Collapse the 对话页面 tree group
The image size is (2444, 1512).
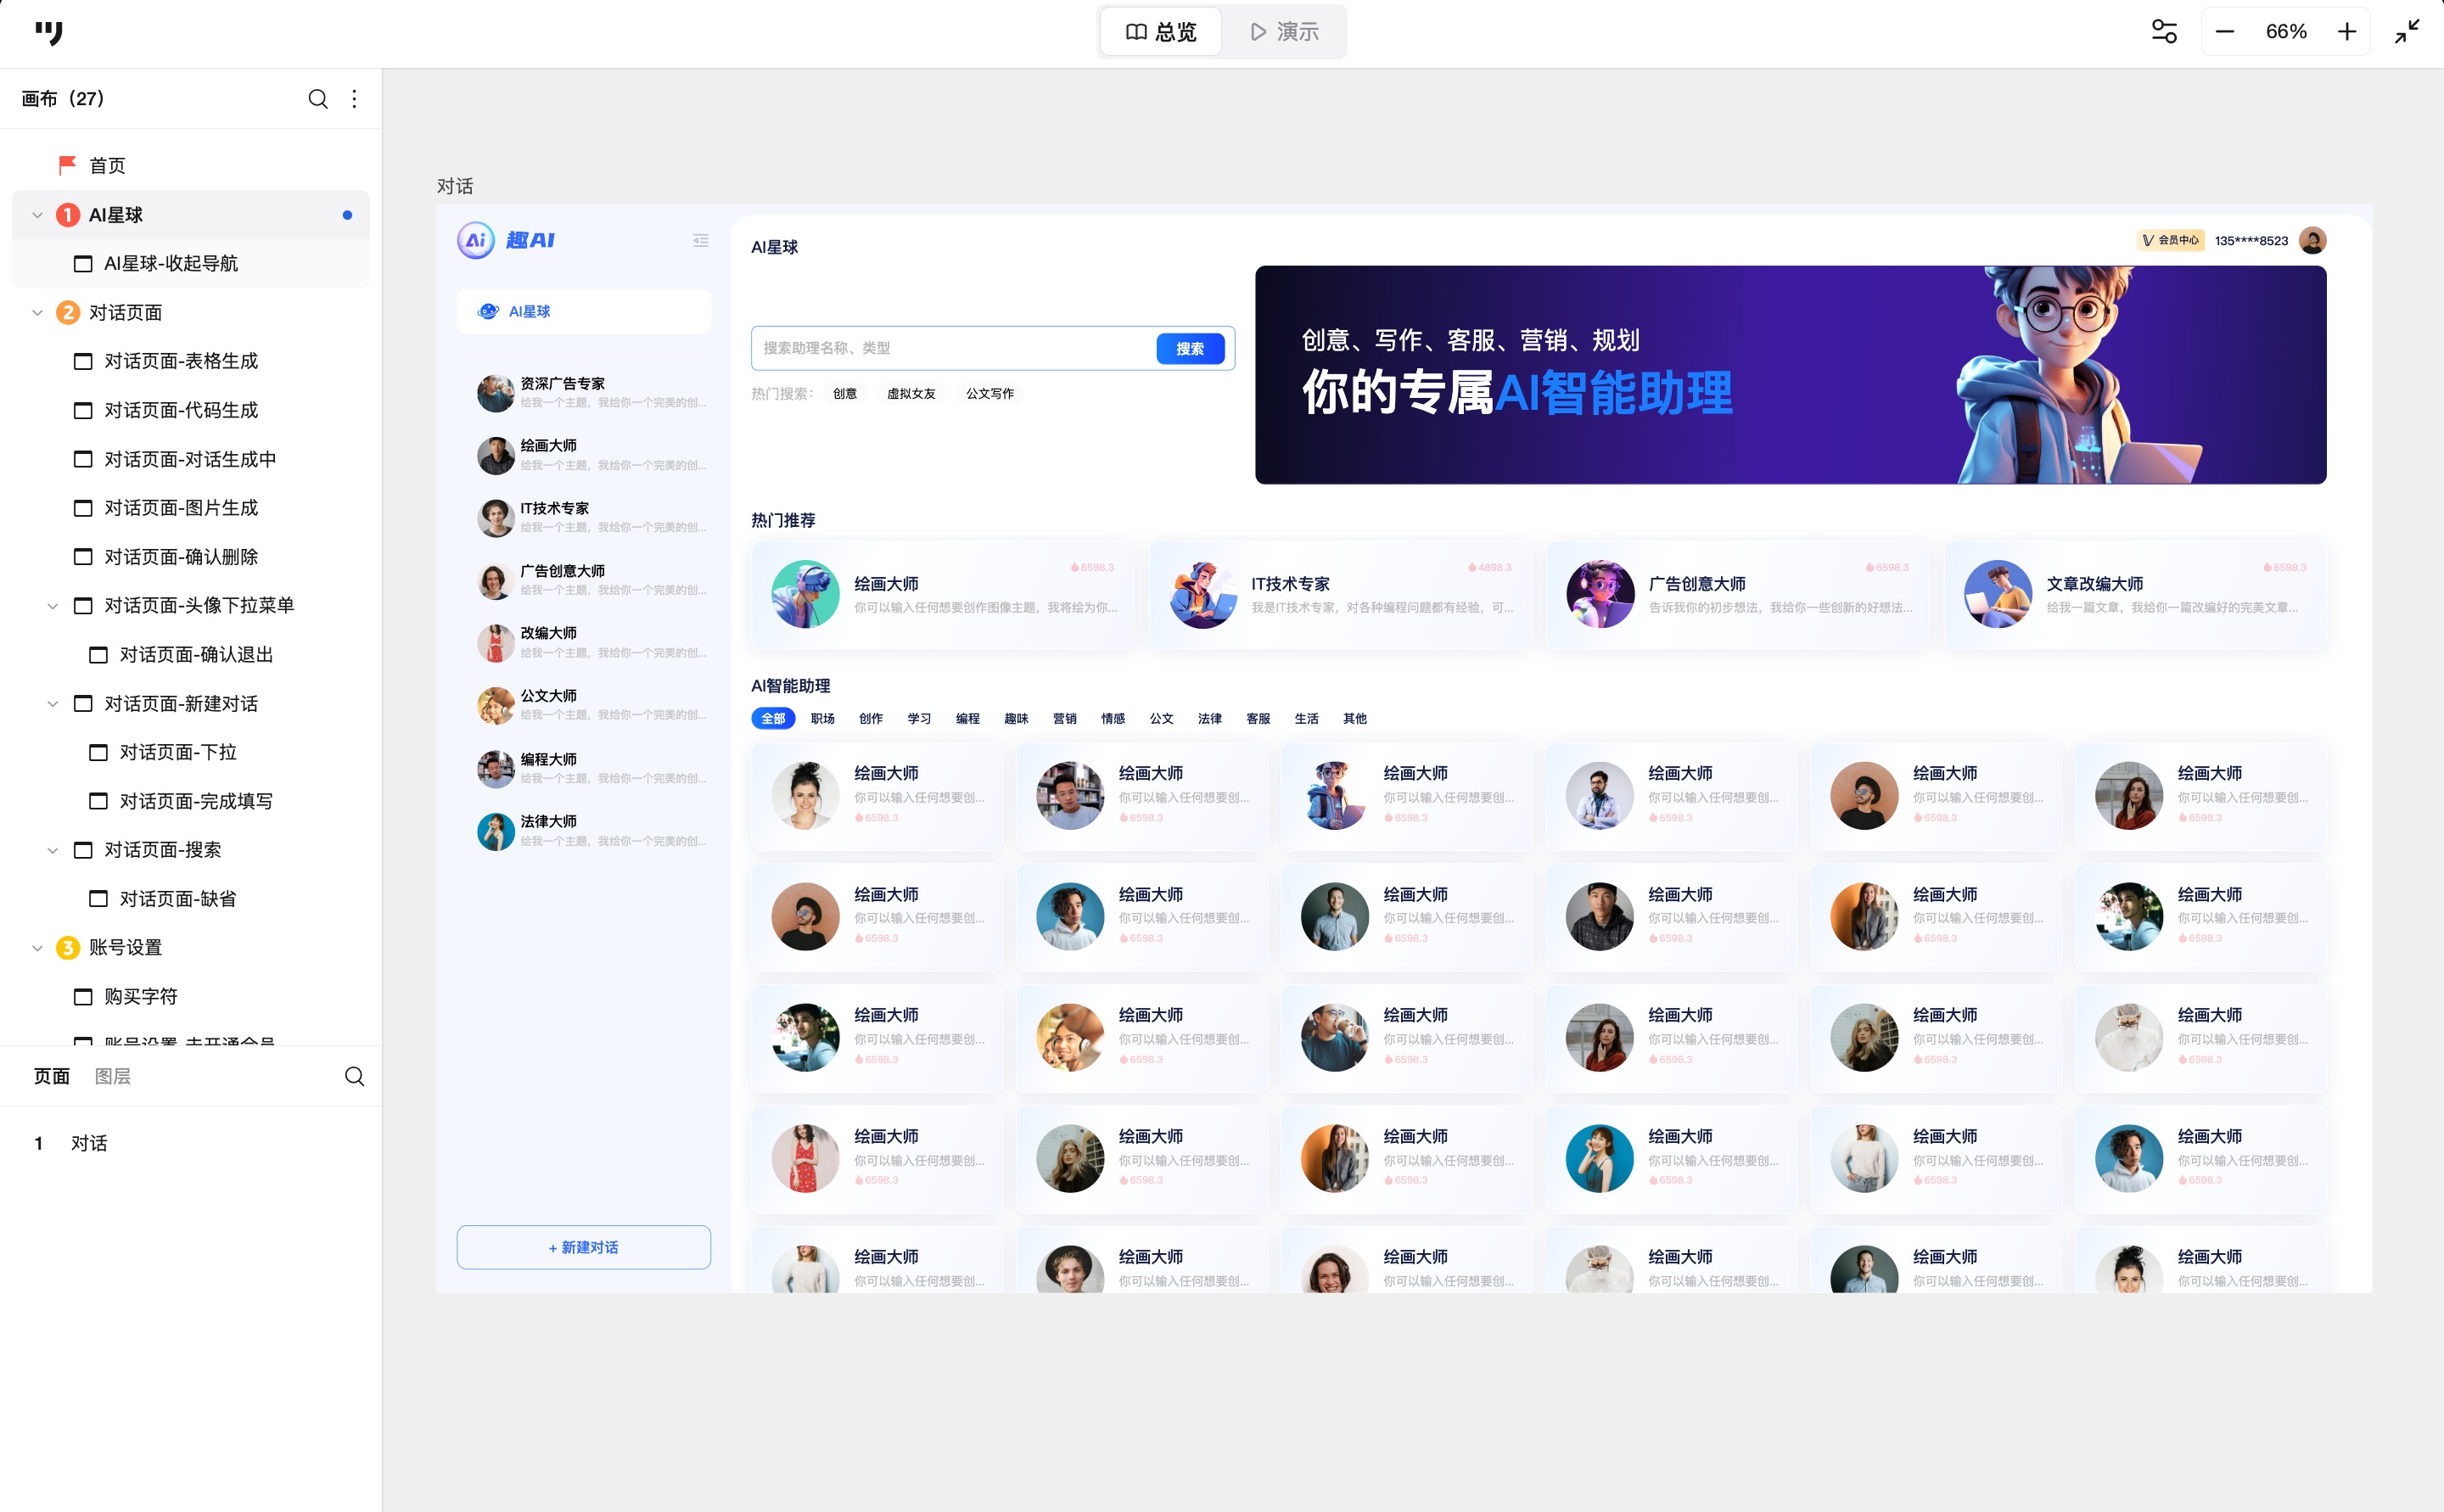pos(37,313)
